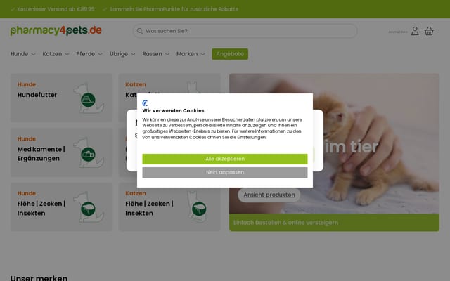Open the Hunde navigation item
The image size is (450, 281).
click(19, 54)
